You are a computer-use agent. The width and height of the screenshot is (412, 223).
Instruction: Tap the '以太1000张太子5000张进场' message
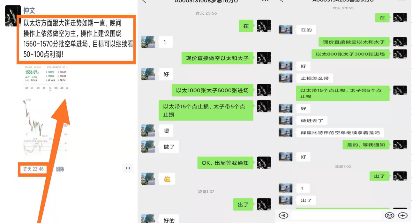[212, 90]
